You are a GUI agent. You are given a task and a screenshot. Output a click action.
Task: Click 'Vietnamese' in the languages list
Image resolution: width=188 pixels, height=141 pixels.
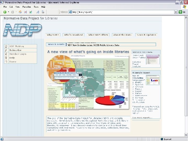click(x=141, y=96)
